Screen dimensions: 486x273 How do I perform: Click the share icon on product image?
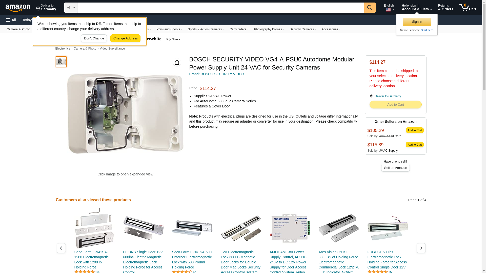click(177, 62)
